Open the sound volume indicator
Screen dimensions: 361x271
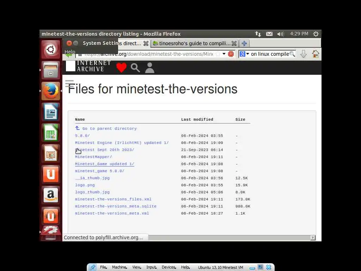point(280,34)
